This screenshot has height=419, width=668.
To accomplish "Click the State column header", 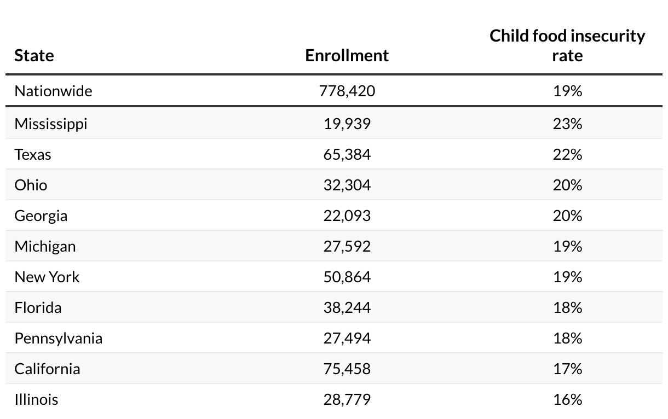I will pyautogui.click(x=34, y=55).
